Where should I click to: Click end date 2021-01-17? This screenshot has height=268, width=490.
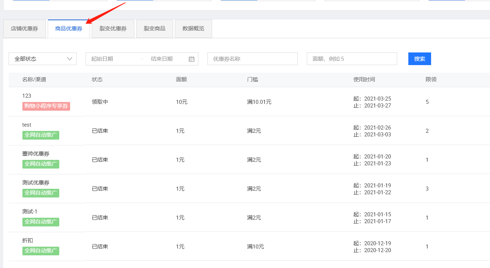[x=378, y=221]
